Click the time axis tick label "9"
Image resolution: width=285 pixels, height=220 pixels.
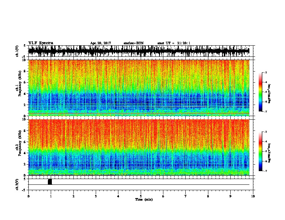click(230, 196)
